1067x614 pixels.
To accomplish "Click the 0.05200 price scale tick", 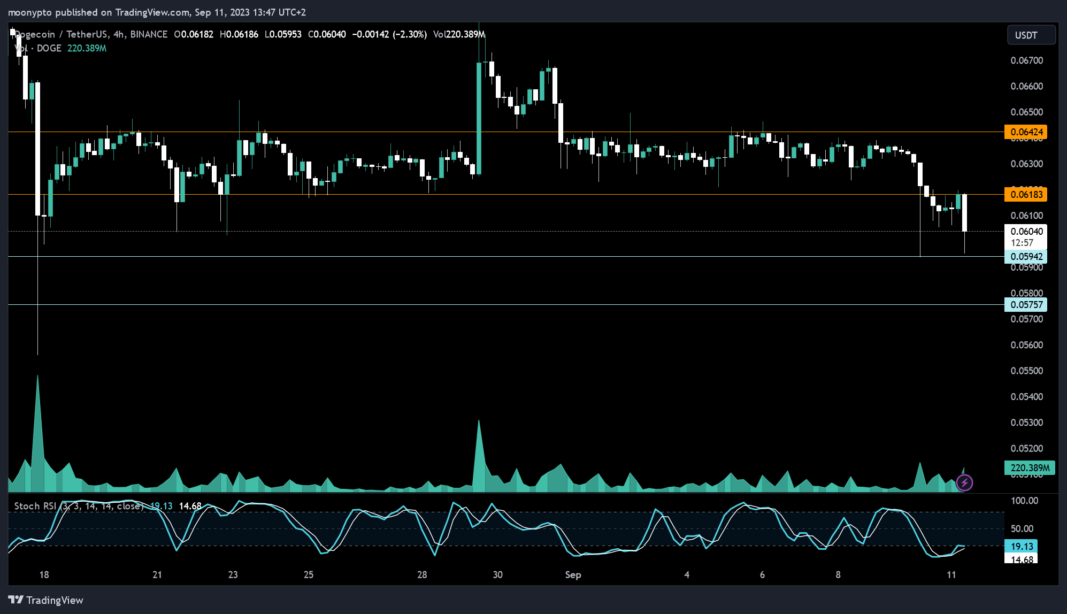I will [x=1026, y=448].
